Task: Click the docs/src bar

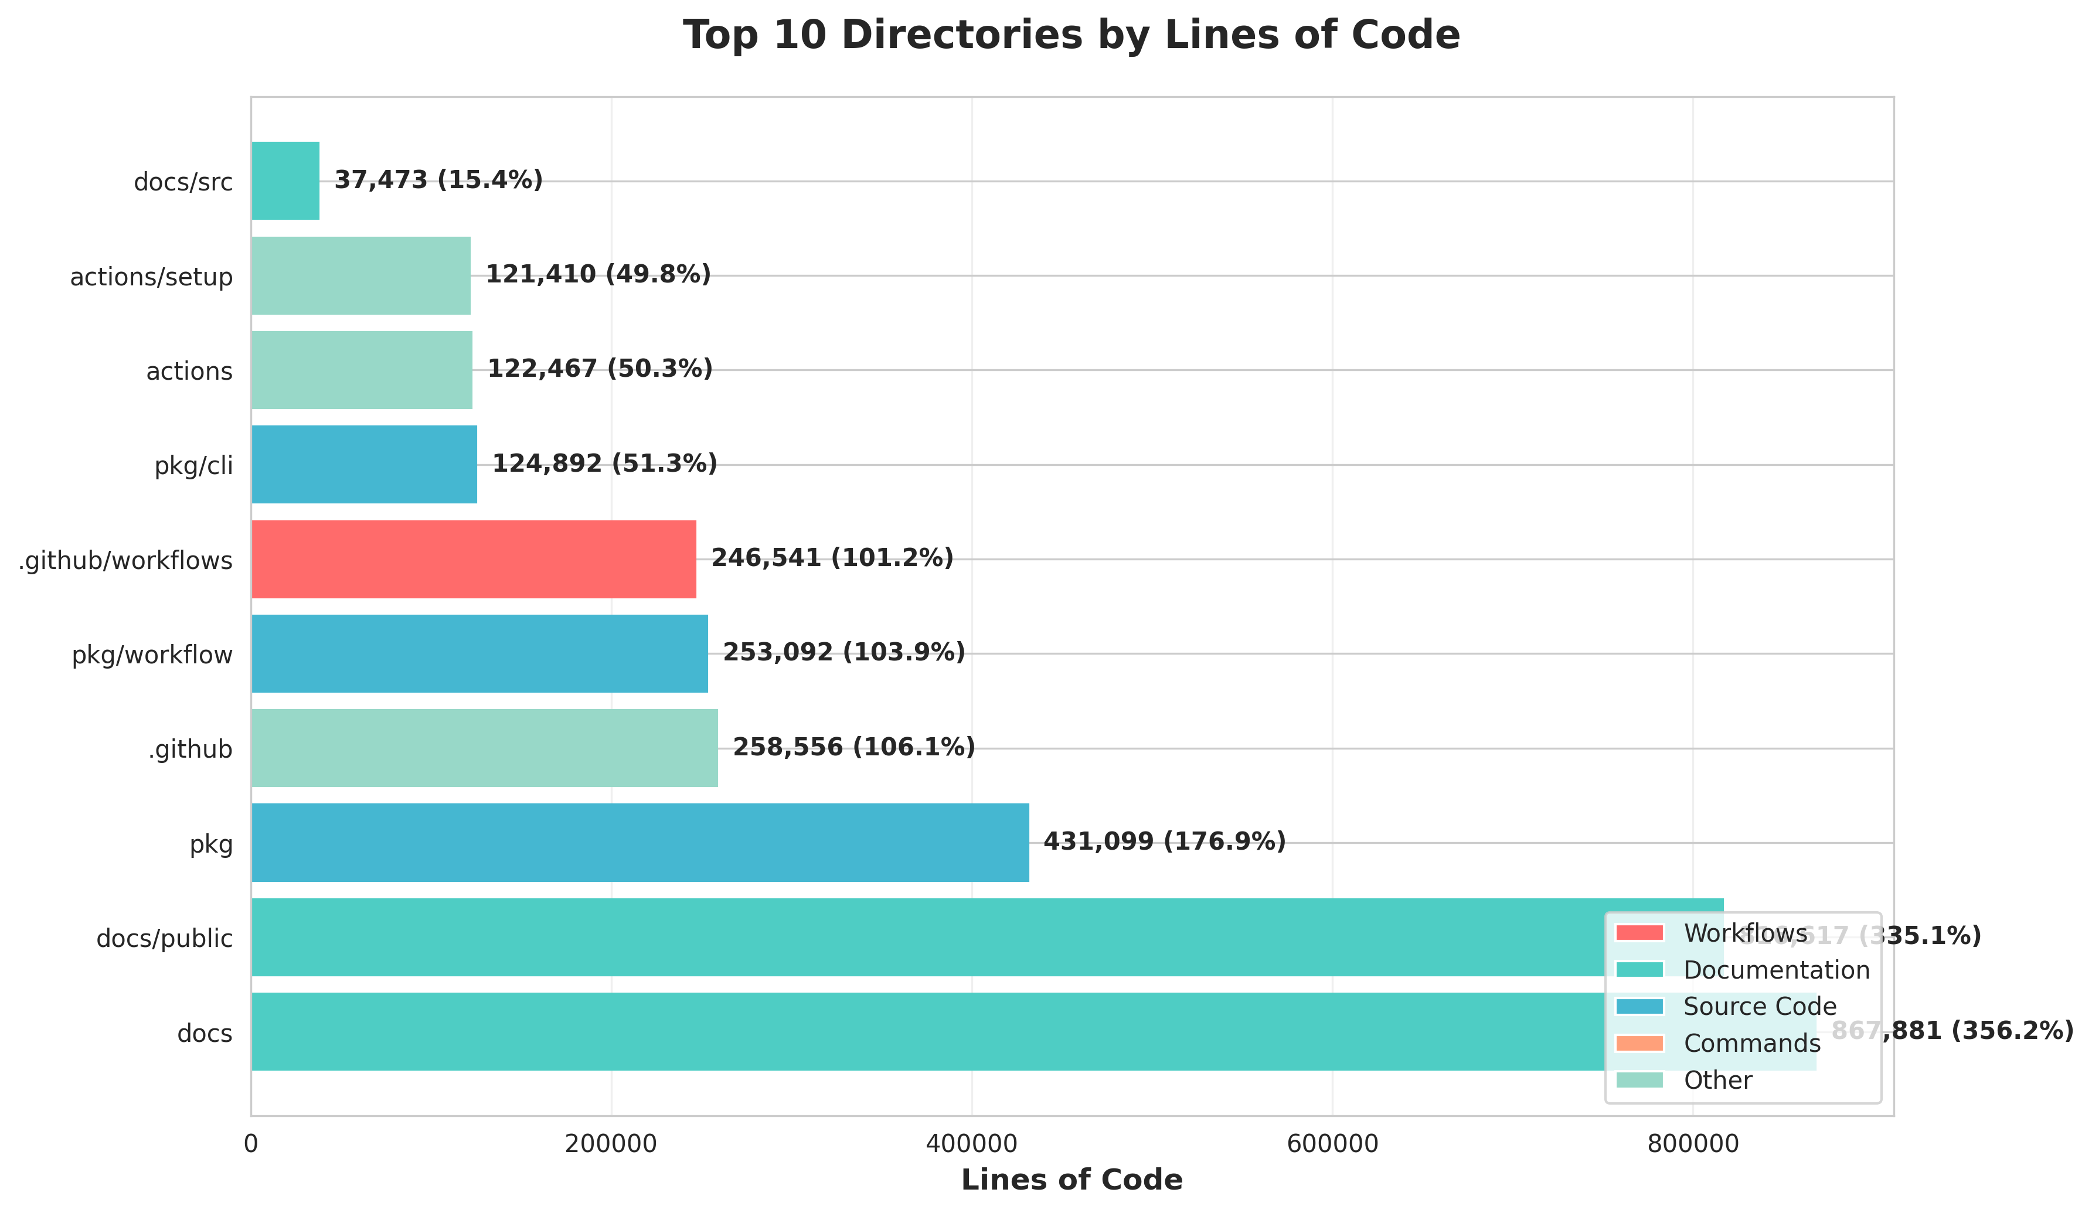Action: (285, 181)
